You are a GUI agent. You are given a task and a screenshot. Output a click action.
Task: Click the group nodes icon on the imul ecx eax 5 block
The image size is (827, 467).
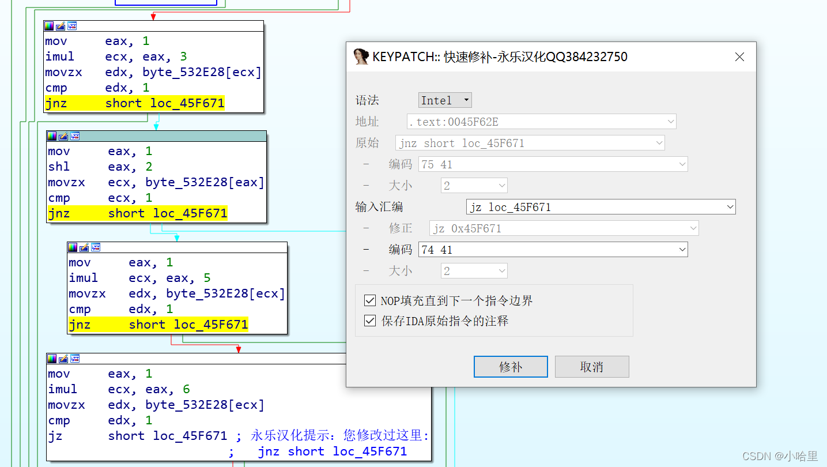click(96, 247)
